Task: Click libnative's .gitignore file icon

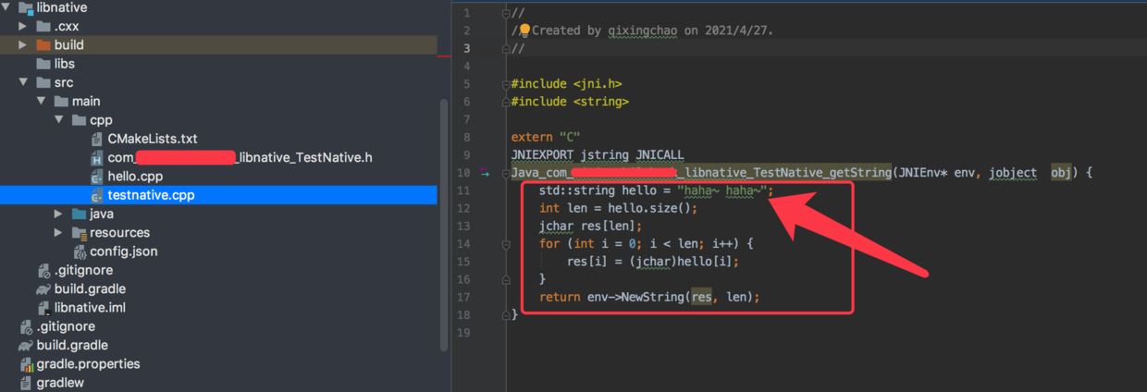Action: (43, 271)
